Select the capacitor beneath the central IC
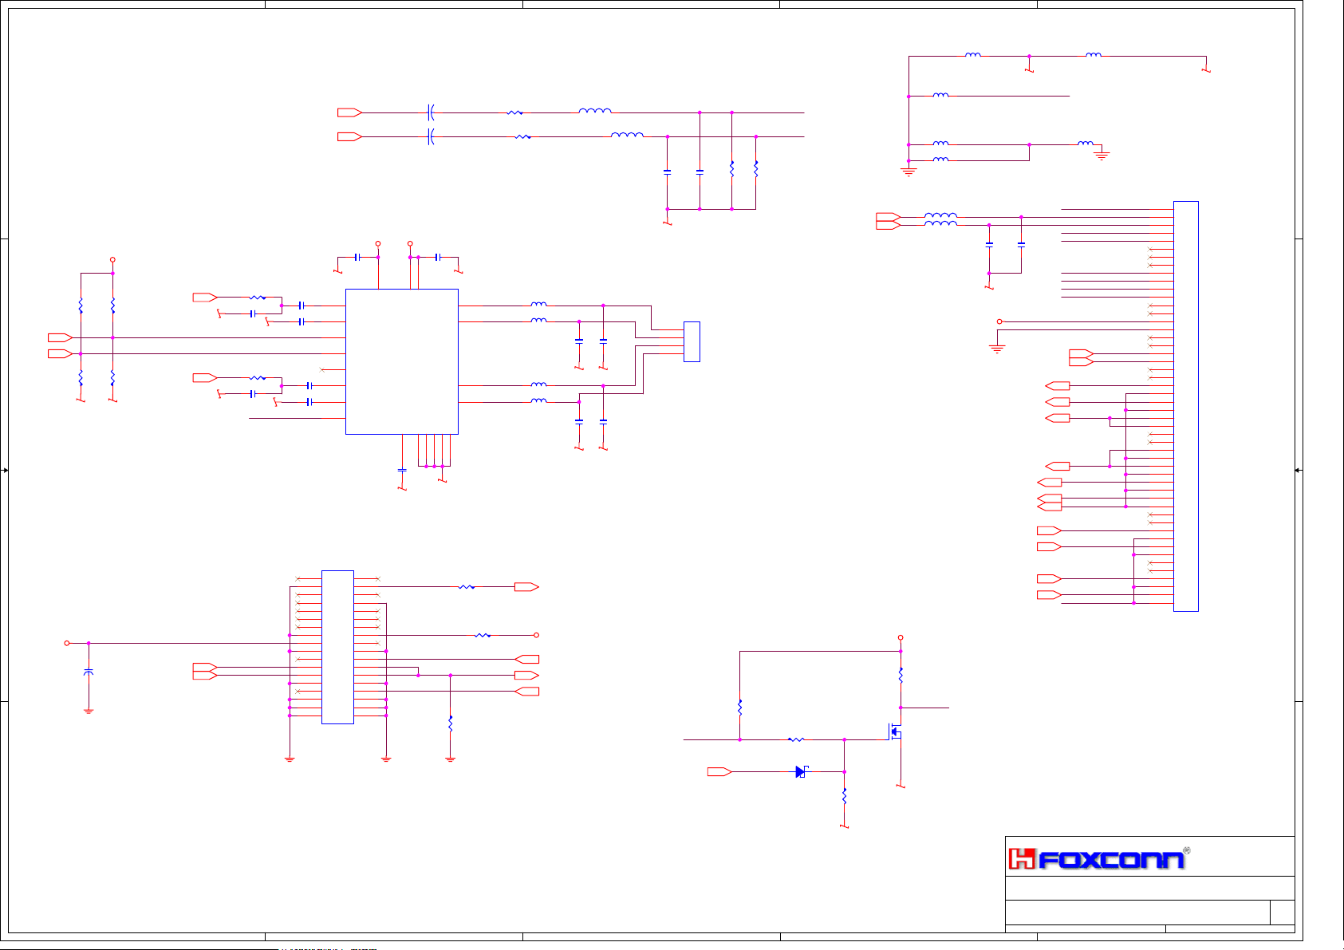1344x950 pixels. click(402, 471)
